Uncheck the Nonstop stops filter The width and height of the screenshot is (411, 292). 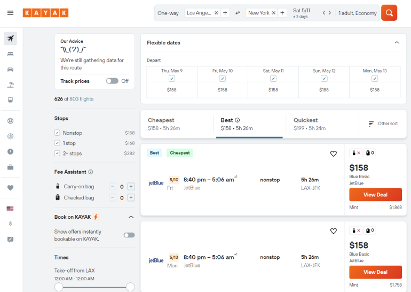57,133
